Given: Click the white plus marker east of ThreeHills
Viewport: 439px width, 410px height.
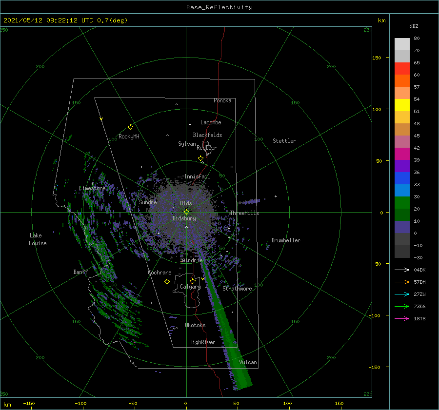Looking at the screenshot, I should click(x=276, y=196).
